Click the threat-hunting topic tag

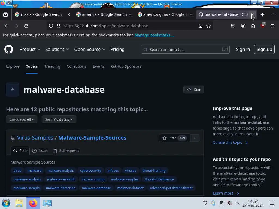154,171
